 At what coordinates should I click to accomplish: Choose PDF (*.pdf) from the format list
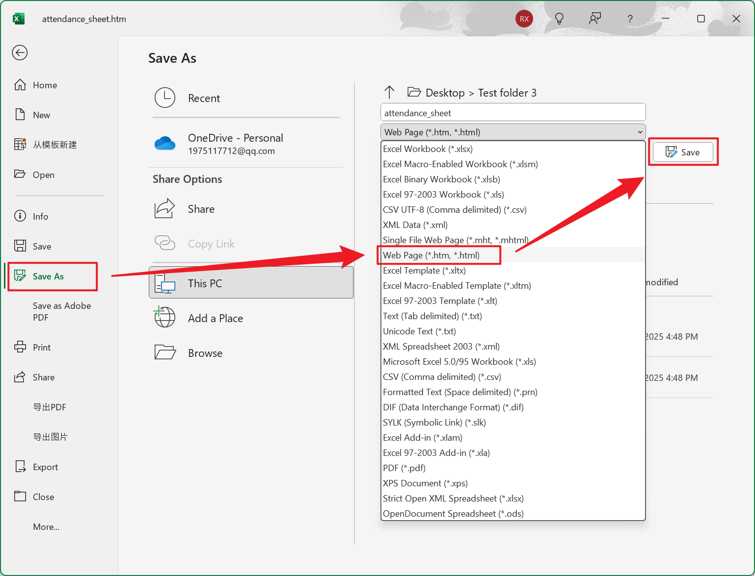click(404, 468)
